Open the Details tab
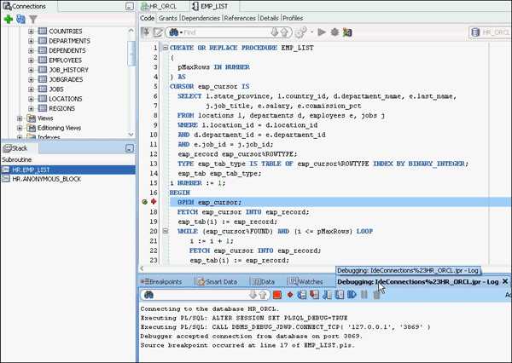The height and width of the screenshot is (363, 512). coord(269,18)
